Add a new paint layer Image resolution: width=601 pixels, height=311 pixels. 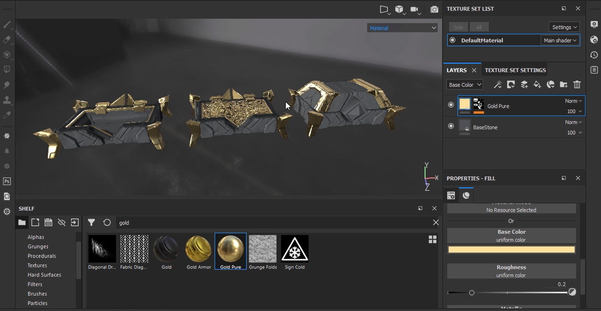(x=524, y=84)
